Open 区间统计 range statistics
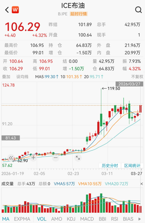This screenshot has width=145, height=223. pos(132,166)
